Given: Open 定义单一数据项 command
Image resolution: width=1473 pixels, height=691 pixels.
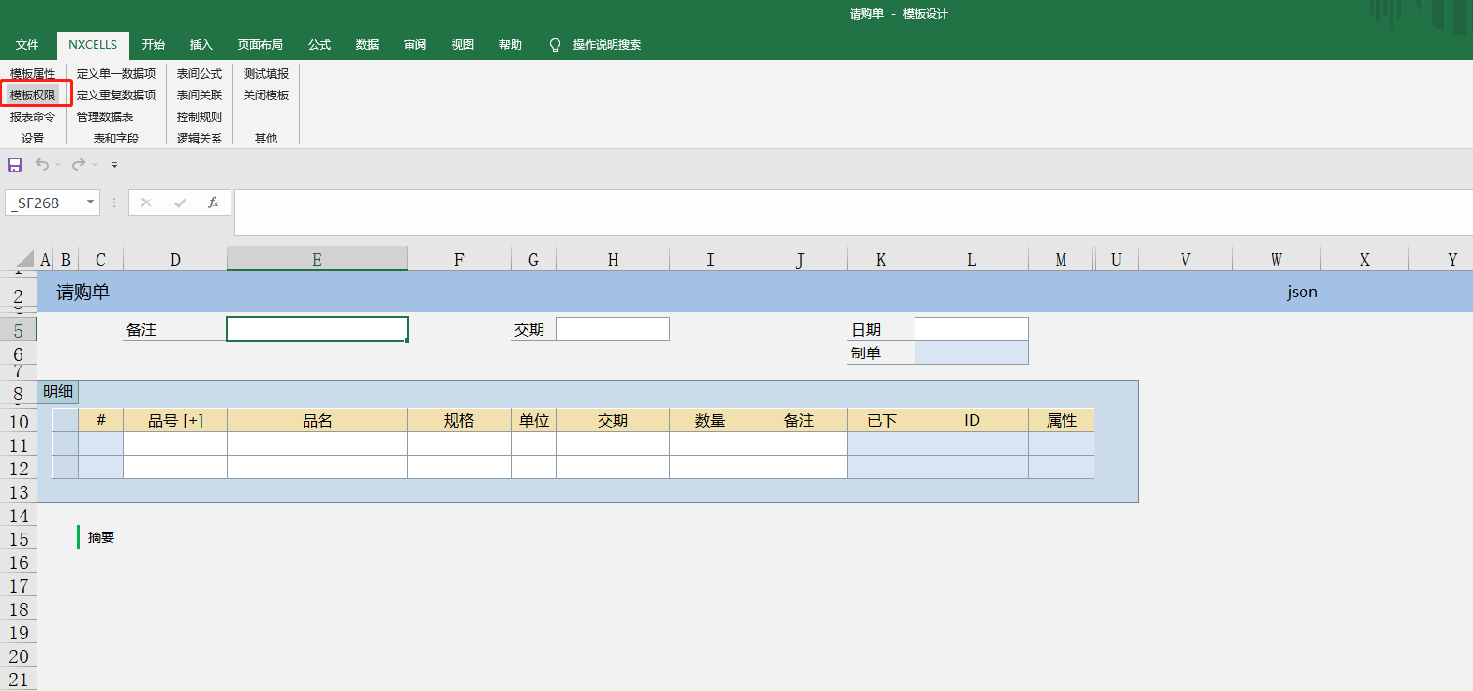Looking at the screenshot, I should pos(116,73).
